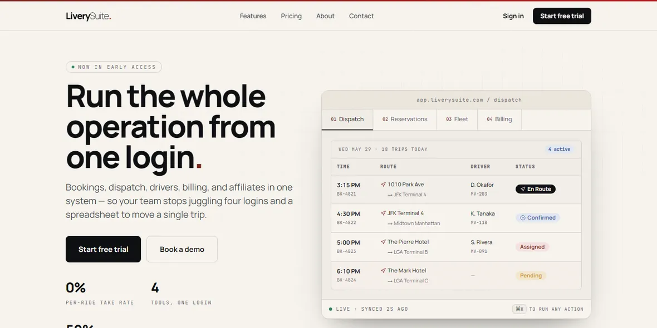Image resolution: width=657 pixels, height=328 pixels.
Task: Click the Confirmed status pill
Action: [538, 217]
